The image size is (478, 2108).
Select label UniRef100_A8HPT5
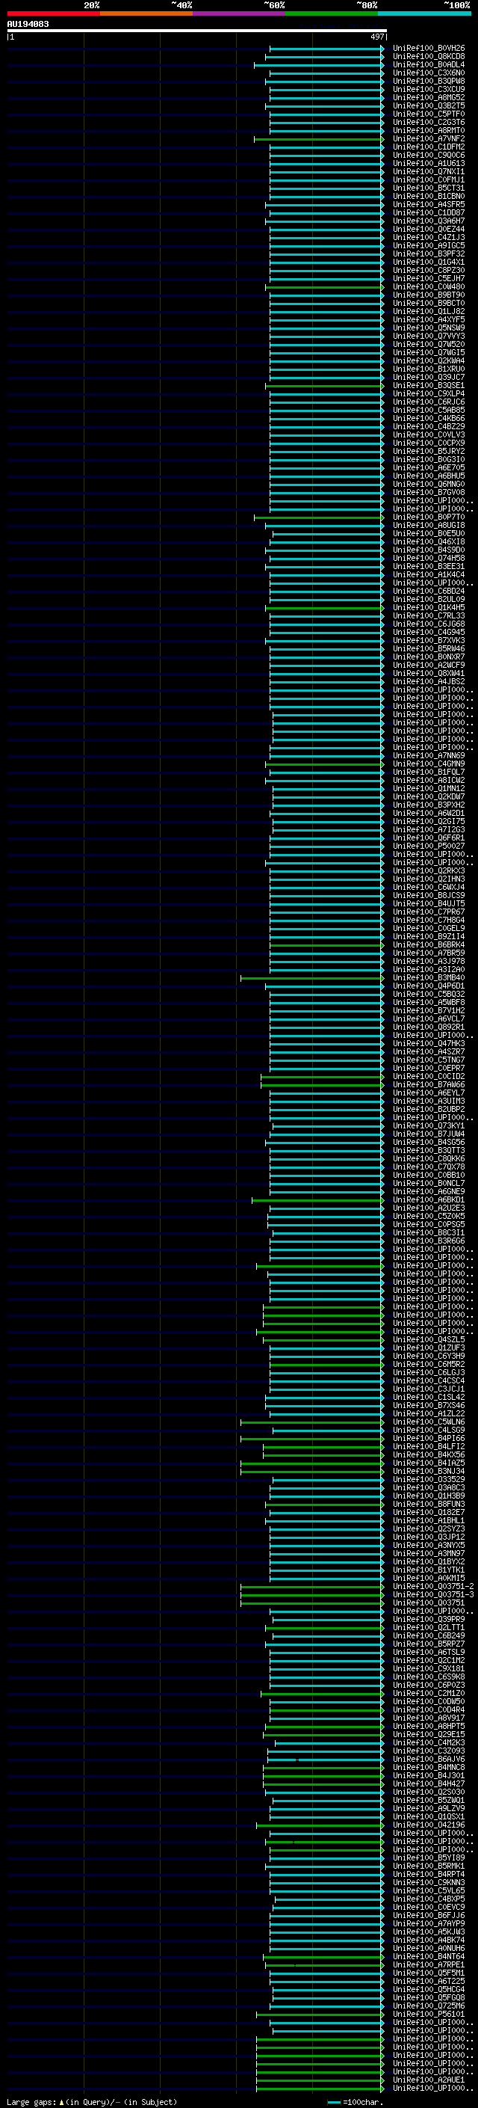click(x=429, y=1727)
